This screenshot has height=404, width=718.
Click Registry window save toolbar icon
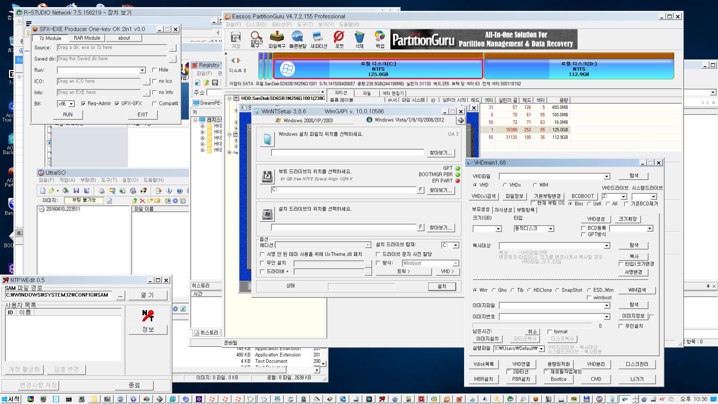[x=215, y=83]
